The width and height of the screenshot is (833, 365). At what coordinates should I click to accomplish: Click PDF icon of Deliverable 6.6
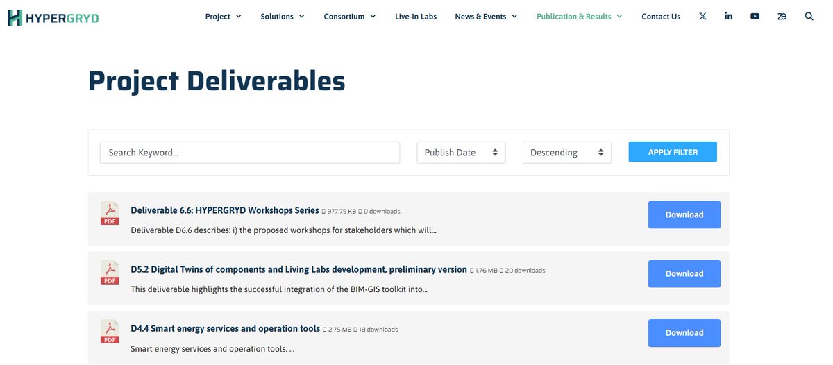(110, 213)
